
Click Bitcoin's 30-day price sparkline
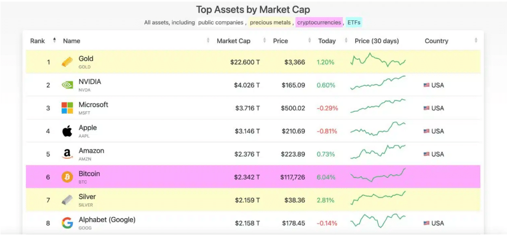[378, 175]
